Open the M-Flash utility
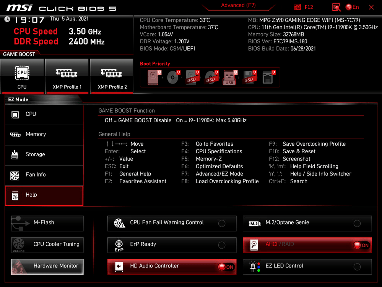382x287 pixels. coord(47,223)
